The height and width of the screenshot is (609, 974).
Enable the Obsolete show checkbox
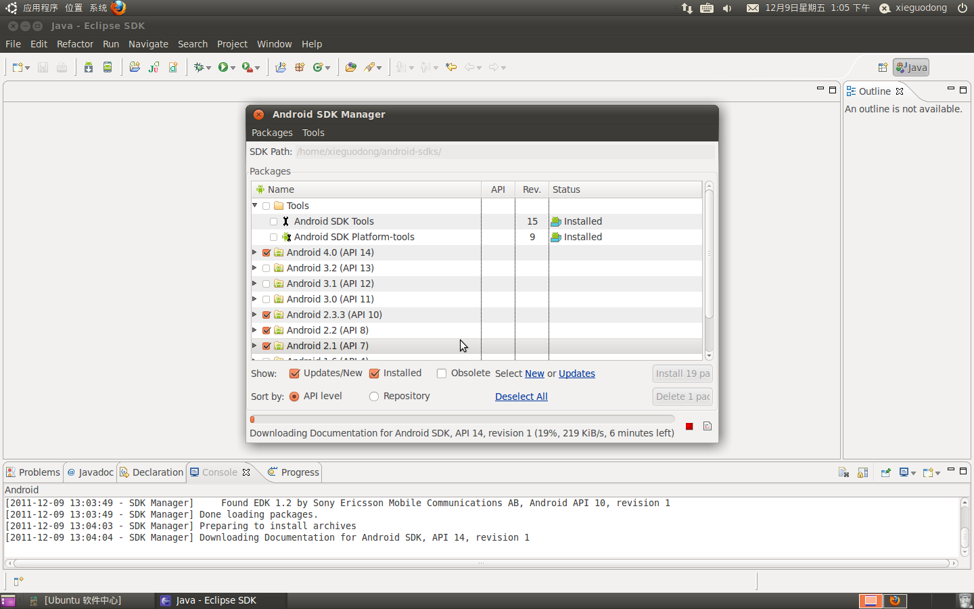tap(442, 374)
